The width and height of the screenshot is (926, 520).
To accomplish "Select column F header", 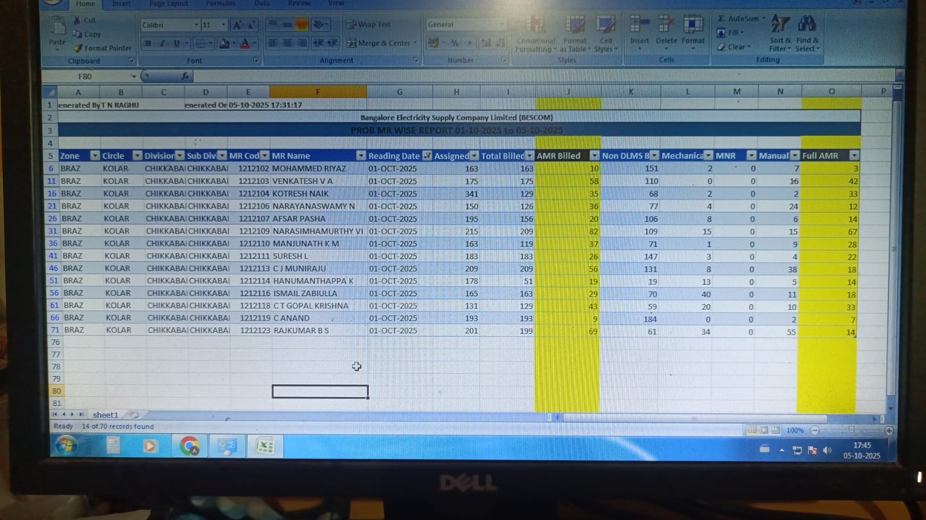I will [318, 92].
